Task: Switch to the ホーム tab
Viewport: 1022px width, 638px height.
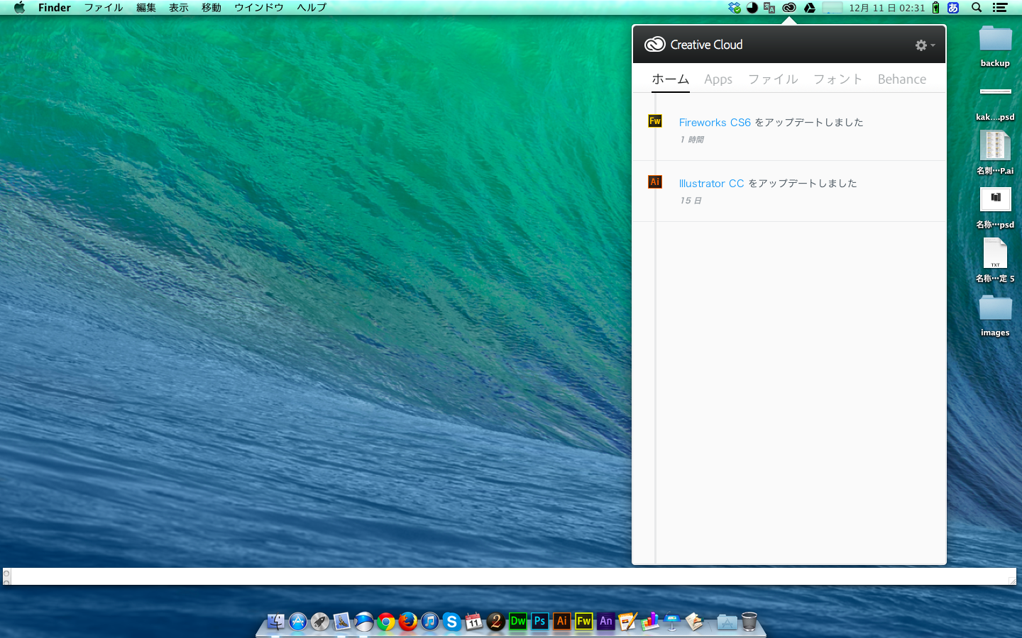Action: [671, 79]
